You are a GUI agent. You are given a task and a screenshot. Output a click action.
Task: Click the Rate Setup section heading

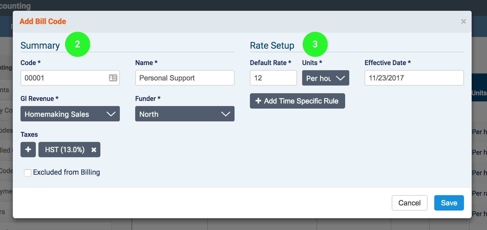click(x=272, y=46)
